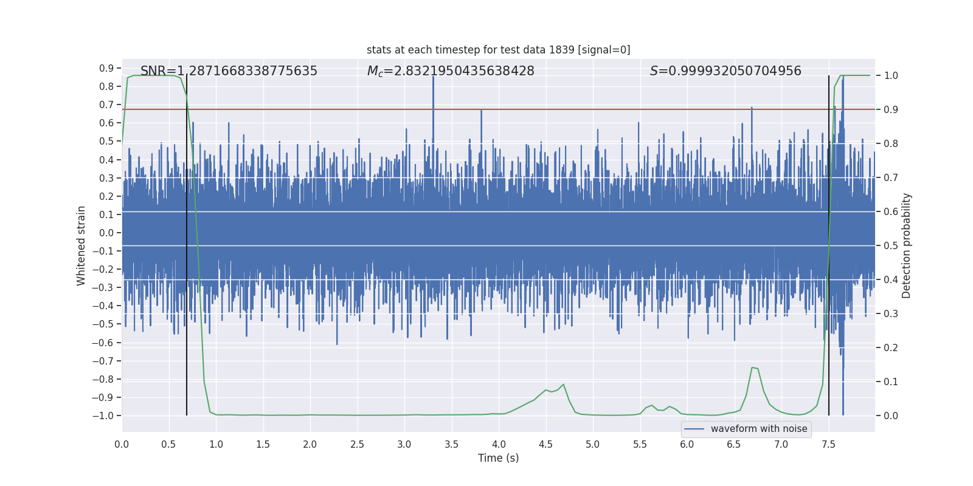
Task: Select the 0.5 tick on the Time axis
Action: coord(168,444)
